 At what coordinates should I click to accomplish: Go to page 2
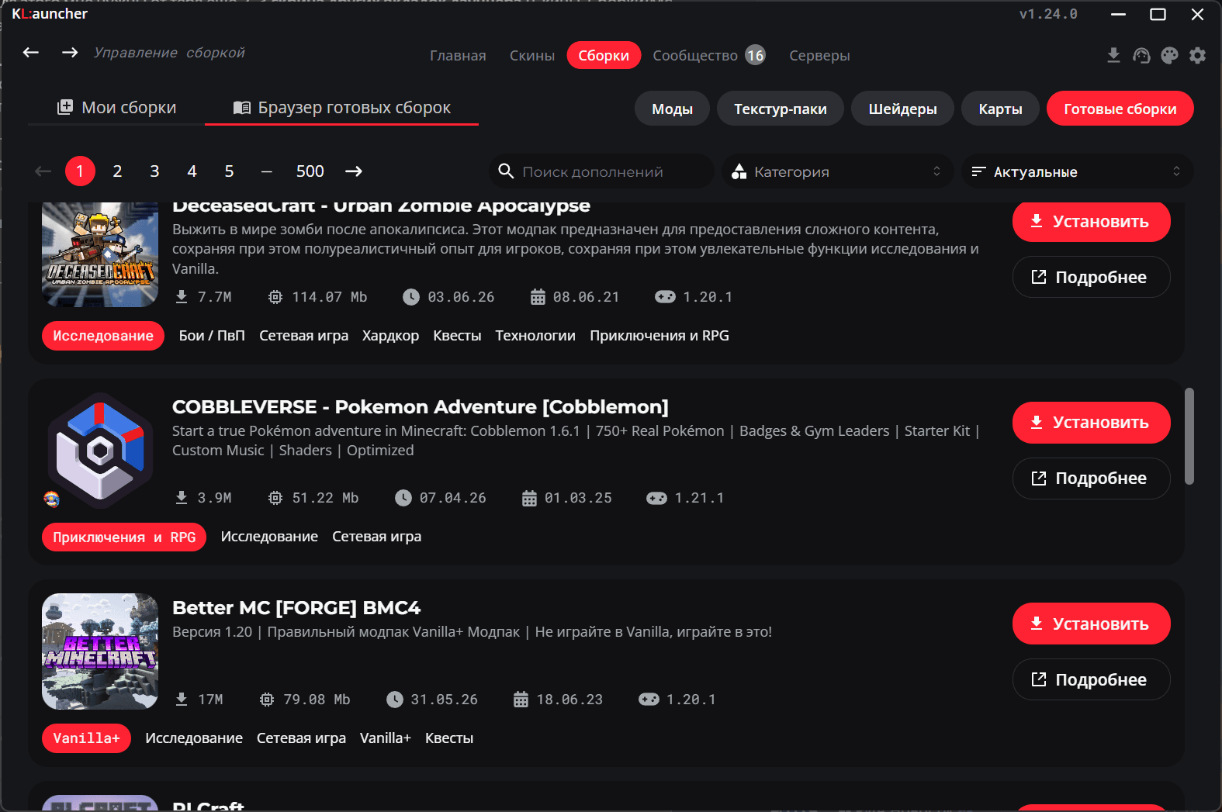coord(117,171)
